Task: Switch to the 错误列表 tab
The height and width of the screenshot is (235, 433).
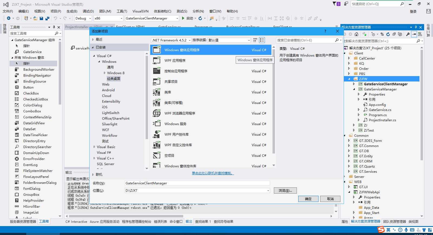Action: tap(160, 221)
